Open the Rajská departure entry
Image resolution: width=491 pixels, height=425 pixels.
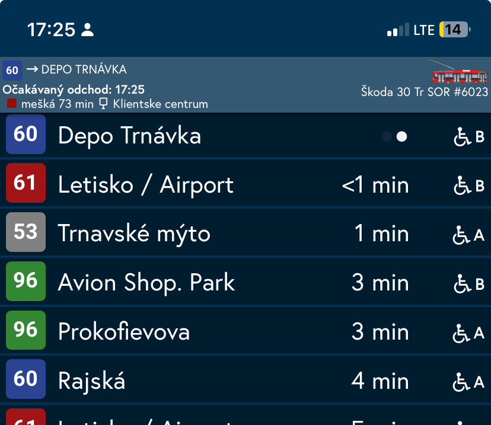(x=91, y=381)
